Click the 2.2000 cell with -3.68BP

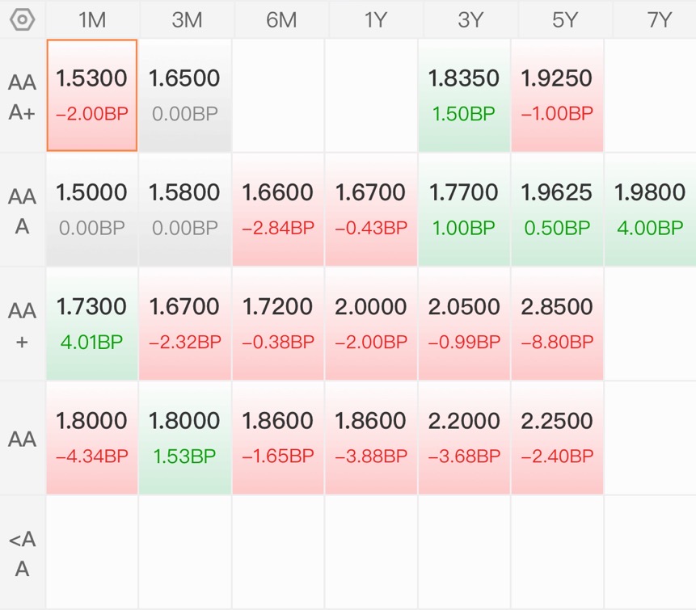(464, 438)
